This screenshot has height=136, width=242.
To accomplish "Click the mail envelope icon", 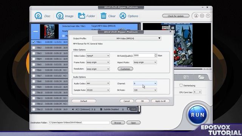I will tap(202, 16).
